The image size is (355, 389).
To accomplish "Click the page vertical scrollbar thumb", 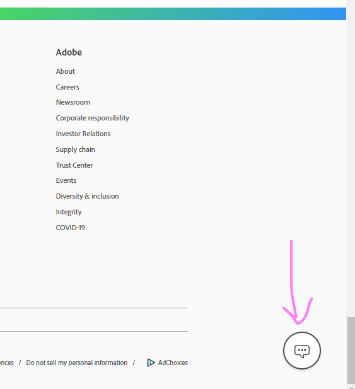I will [351, 351].
